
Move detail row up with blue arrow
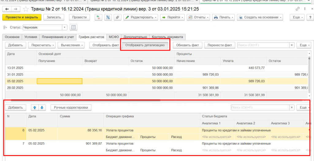[35, 108]
